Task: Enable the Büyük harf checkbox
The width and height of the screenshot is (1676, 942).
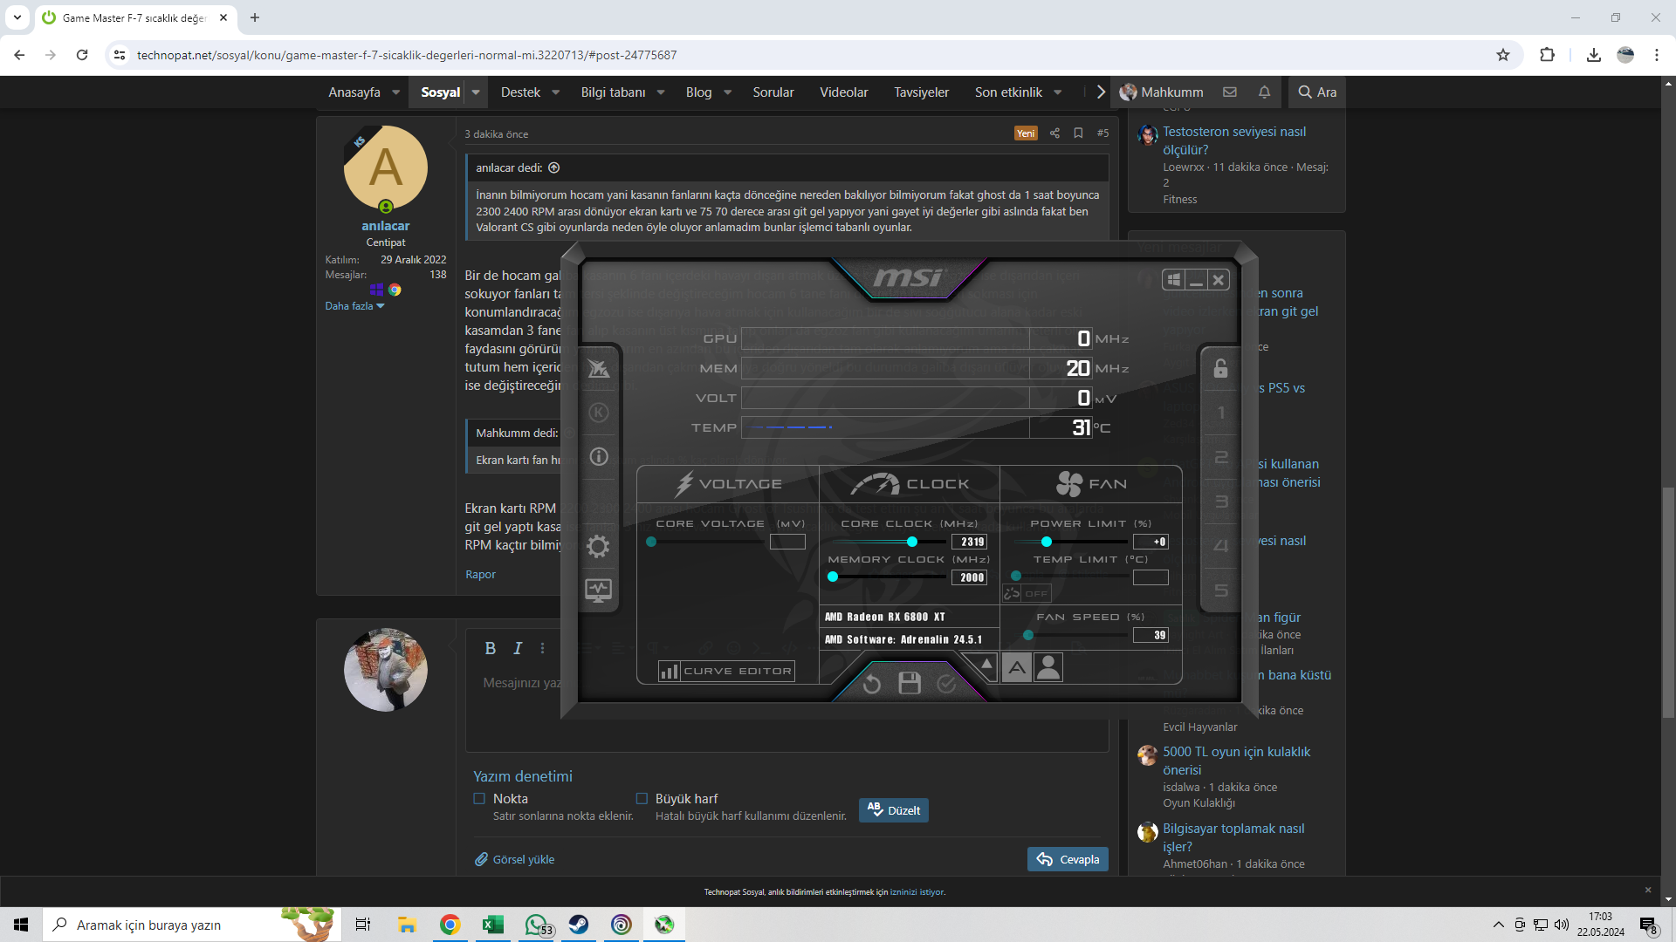Action: click(x=642, y=798)
